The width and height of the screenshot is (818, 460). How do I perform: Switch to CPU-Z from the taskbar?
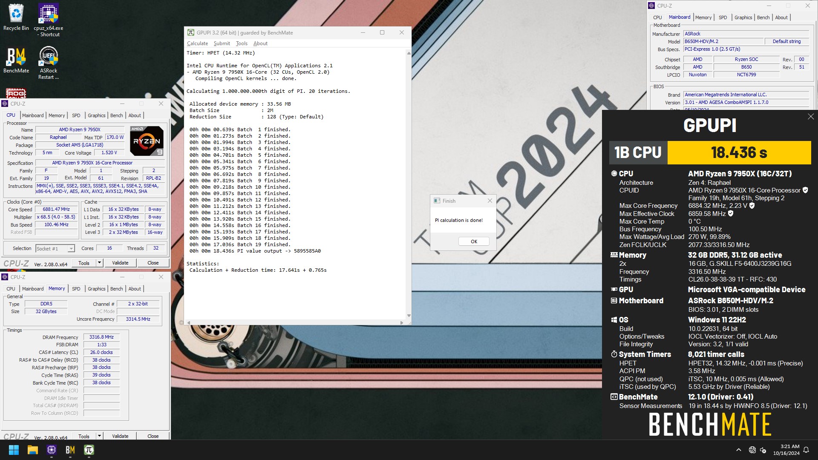click(x=52, y=450)
